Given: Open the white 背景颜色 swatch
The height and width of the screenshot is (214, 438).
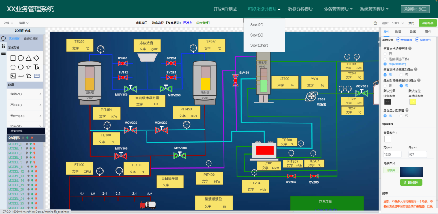Looking at the screenshot, I should [x=387, y=139].
